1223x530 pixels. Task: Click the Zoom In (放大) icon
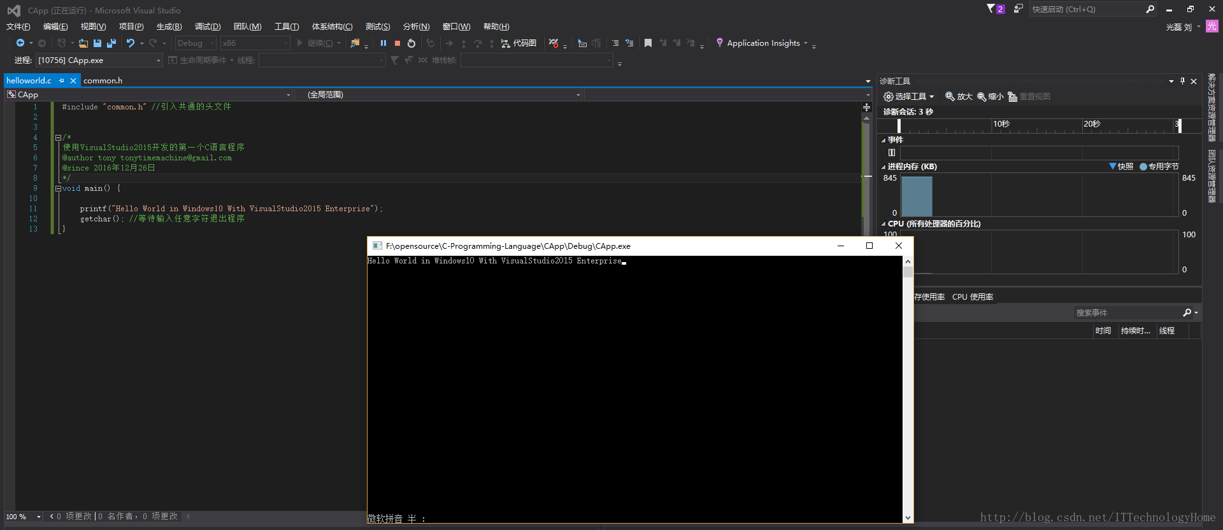(x=950, y=97)
